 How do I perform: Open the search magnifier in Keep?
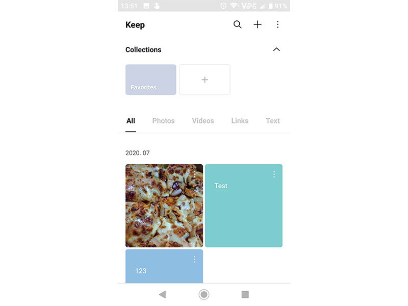click(x=237, y=24)
